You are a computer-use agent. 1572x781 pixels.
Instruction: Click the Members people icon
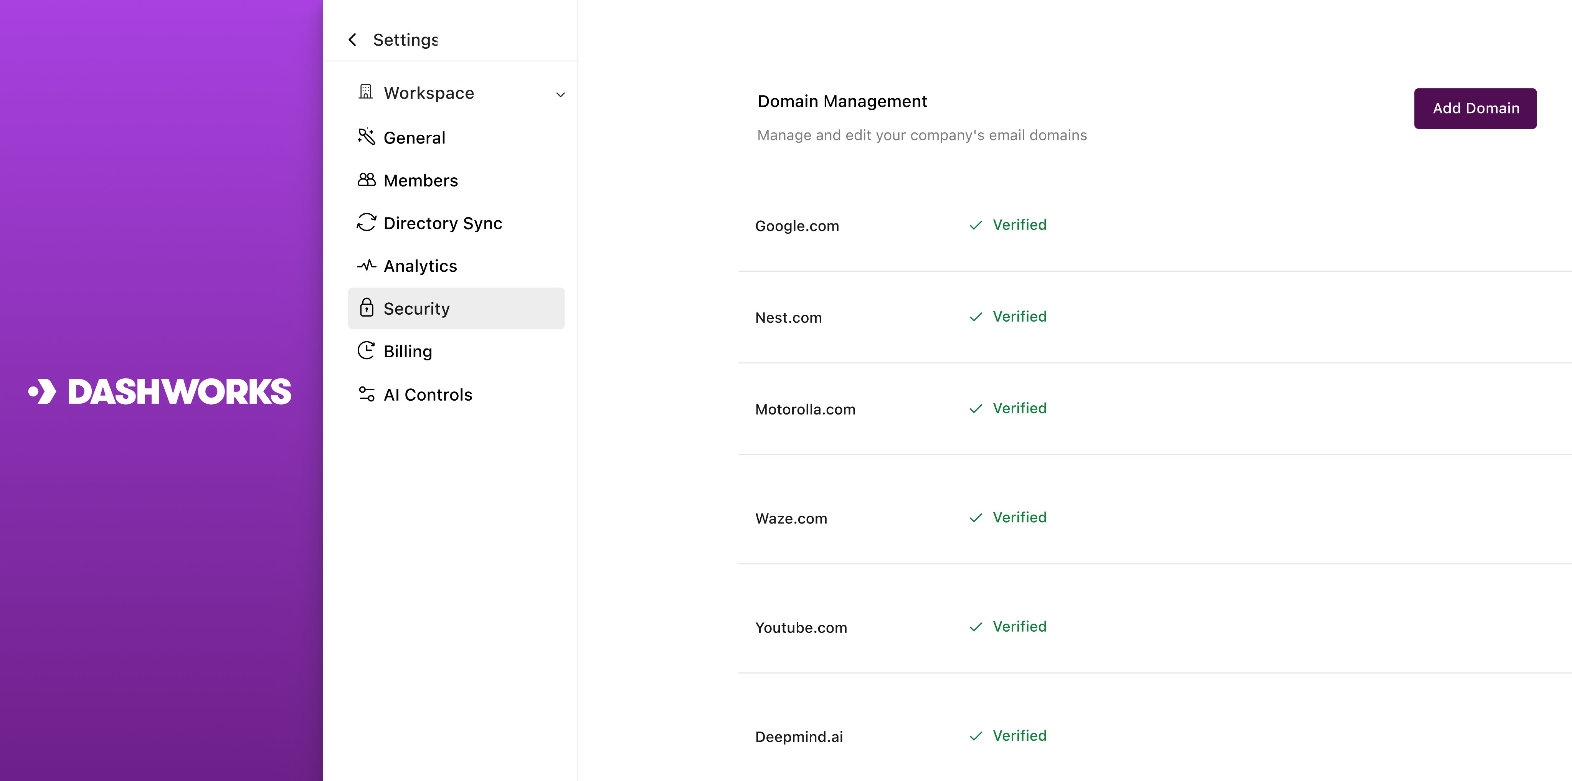pos(366,179)
